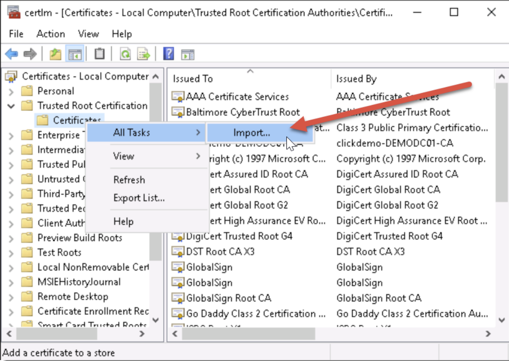Viewport: 509px width, 361px height.
Task: Select All Tasks in the context menu
Action: tap(146, 133)
